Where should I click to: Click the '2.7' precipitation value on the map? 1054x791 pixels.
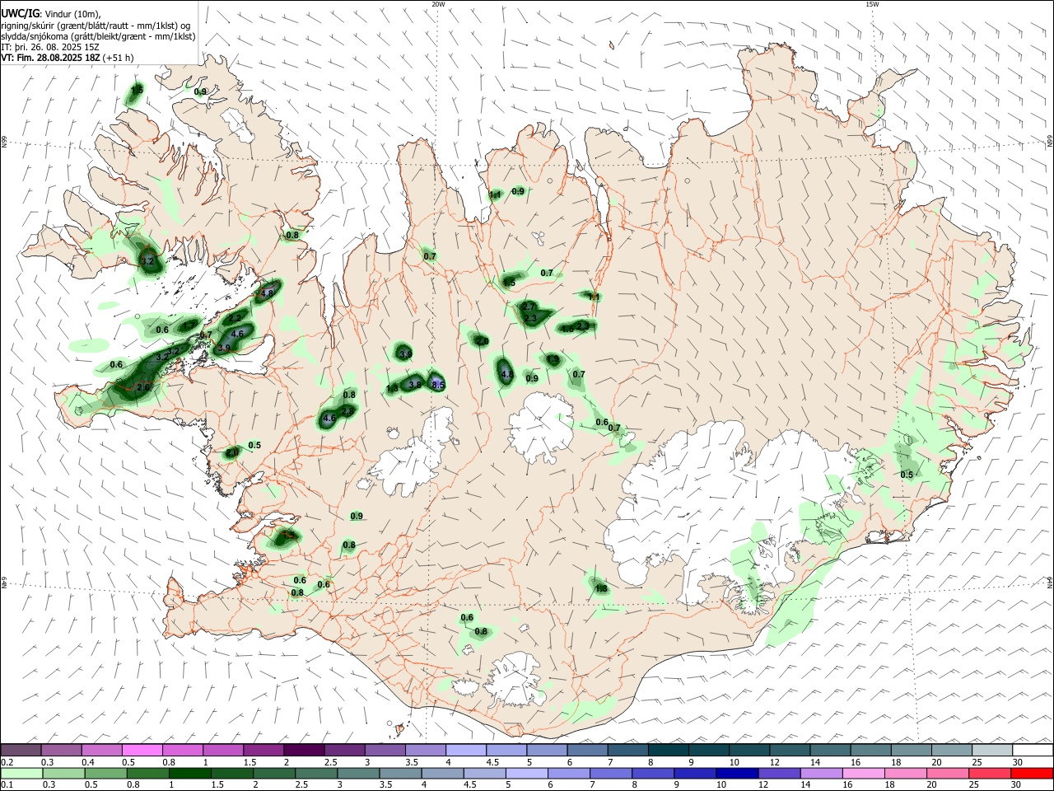pyautogui.click(x=529, y=307)
